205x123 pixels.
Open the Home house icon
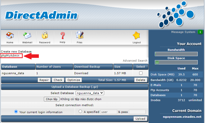pyautogui.click(x=10, y=35)
